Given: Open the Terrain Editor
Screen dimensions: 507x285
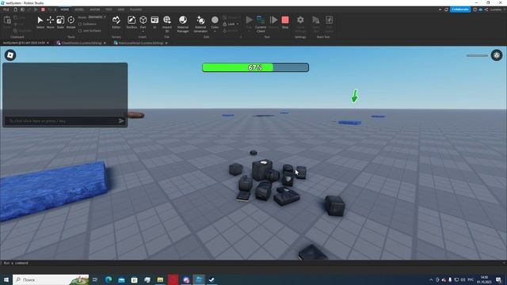Looking at the screenshot, I should click(116, 22).
